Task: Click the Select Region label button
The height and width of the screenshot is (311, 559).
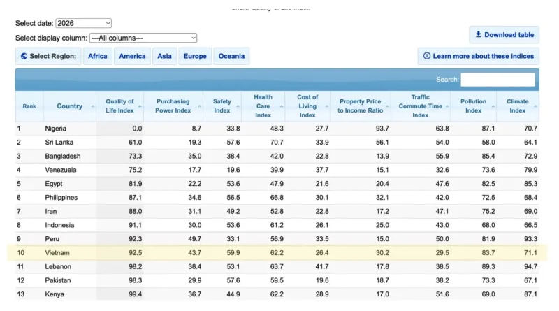Action: 48,56
